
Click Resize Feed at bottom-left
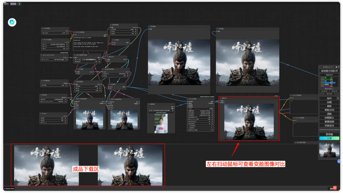pos(9,189)
